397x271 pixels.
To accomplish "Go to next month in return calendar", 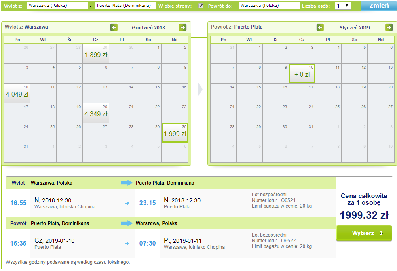I will pos(389,27).
